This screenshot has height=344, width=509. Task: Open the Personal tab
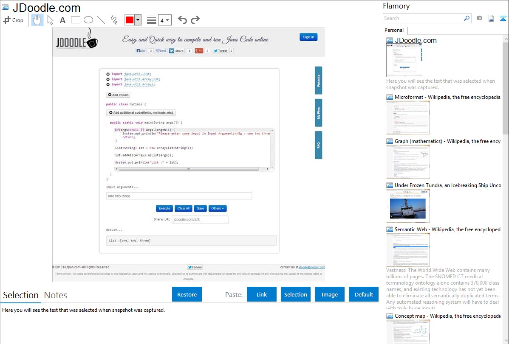(x=394, y=30)
